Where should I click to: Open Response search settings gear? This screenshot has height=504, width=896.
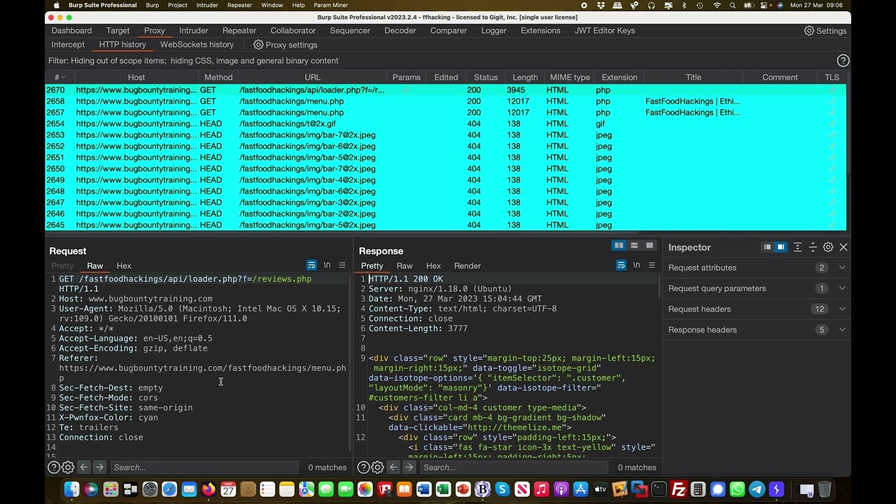tap(378, 468)
